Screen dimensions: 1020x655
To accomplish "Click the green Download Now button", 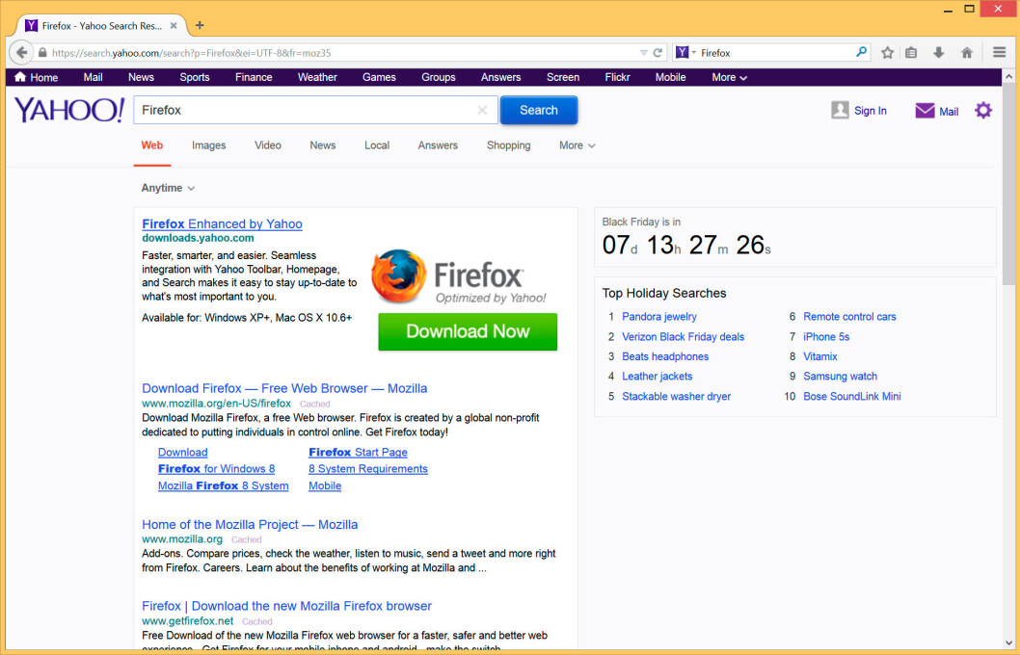I will 468,331.
